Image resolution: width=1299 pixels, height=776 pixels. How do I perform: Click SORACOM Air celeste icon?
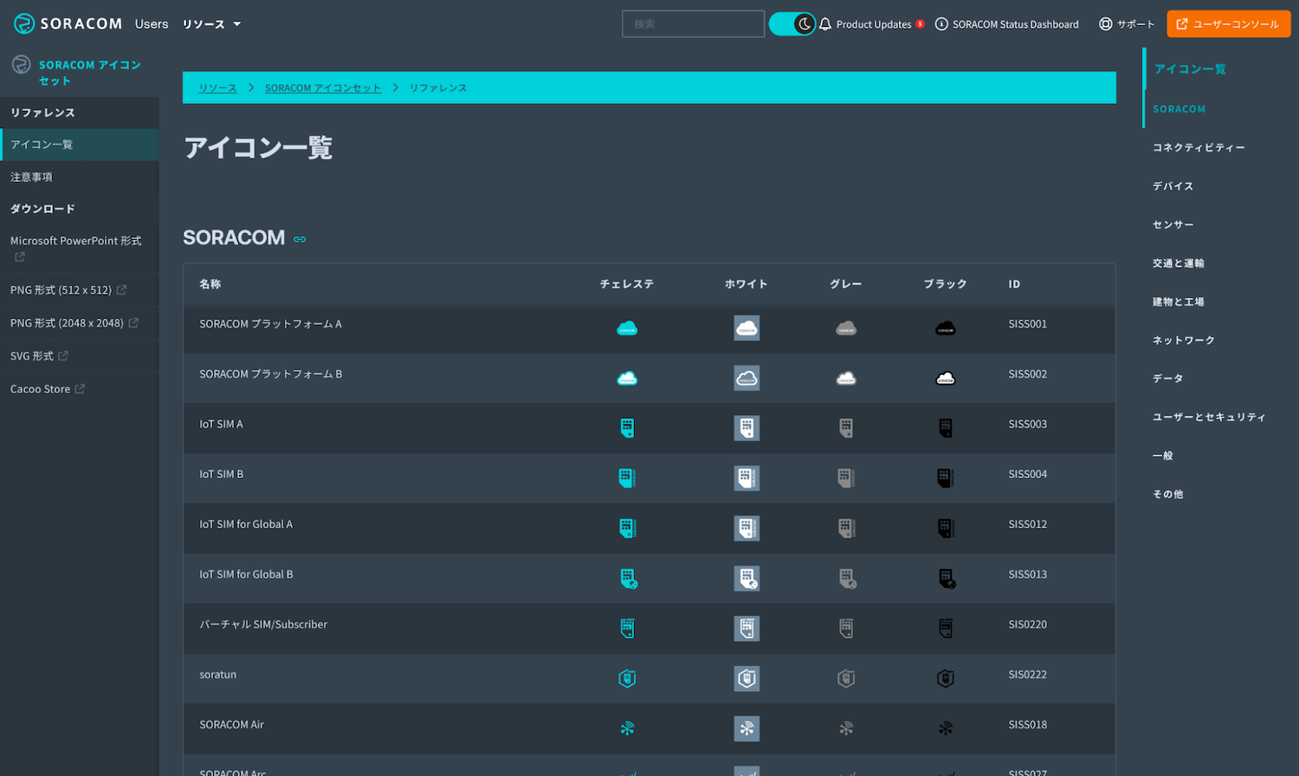tap(627, 728)
